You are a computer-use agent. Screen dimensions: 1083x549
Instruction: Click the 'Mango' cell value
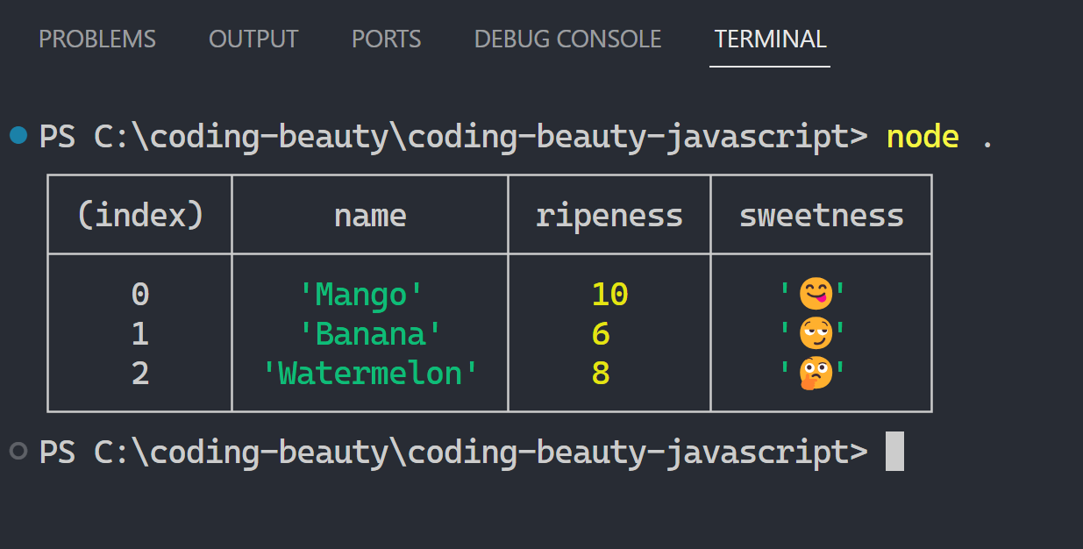(x=361, y=295)
